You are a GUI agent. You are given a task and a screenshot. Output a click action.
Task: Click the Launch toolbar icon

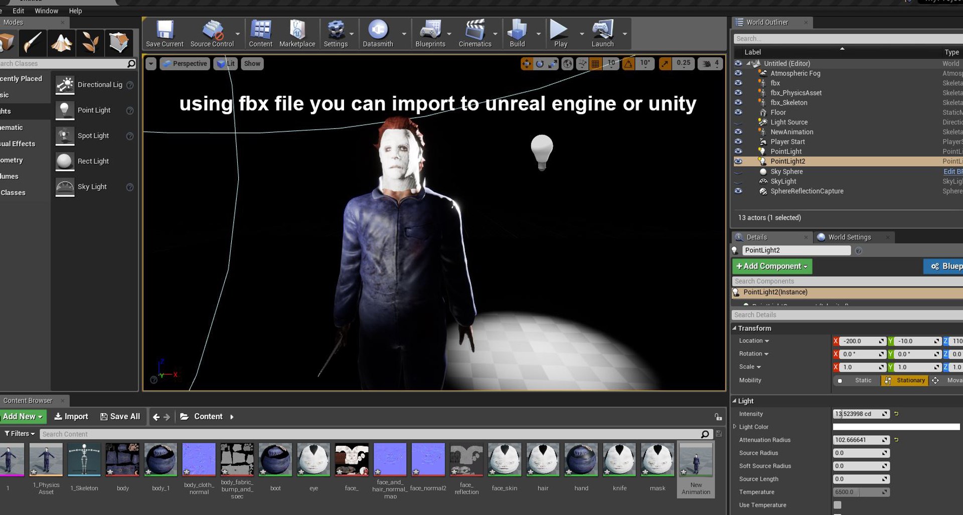pyautogui.click(x=602, y=34)
